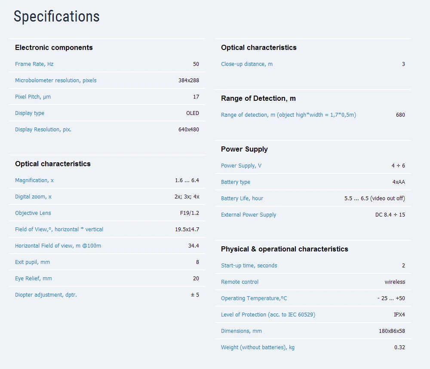Select the Start-up time value 2
430x369 pixels.
(403, 266)
